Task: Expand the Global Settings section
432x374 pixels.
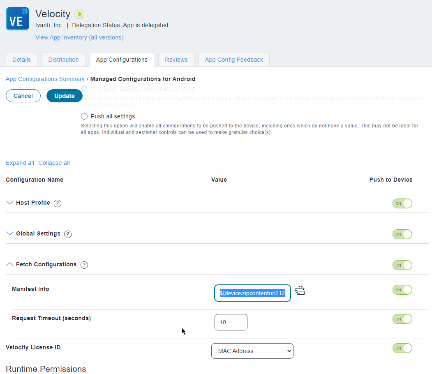Action: [10, 233]
